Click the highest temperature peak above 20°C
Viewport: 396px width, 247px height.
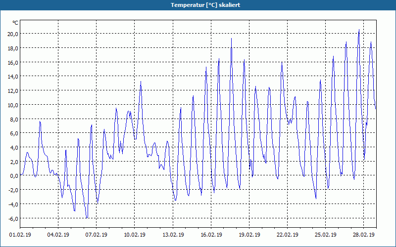pos(359,30)
